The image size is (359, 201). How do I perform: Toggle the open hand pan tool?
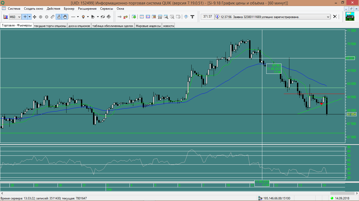coord(65,17)
